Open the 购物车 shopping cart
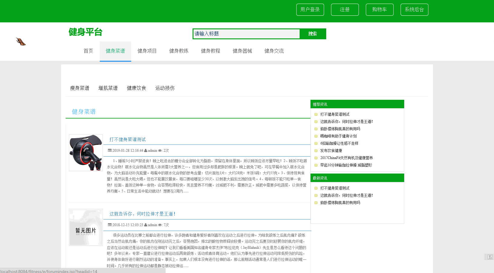 (x=379, y=10)
